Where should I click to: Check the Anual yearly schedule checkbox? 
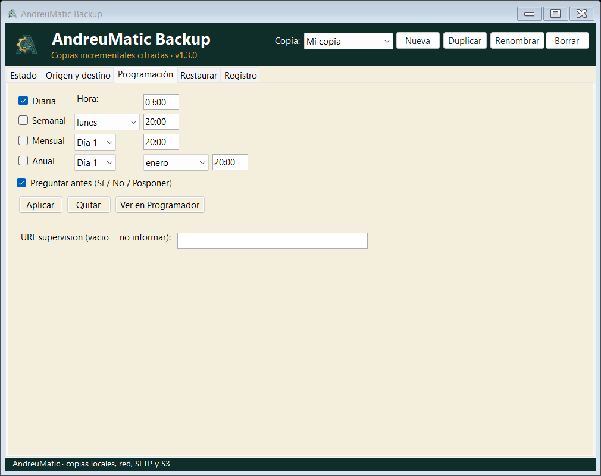pyautogui.click(x=23, y=161)
